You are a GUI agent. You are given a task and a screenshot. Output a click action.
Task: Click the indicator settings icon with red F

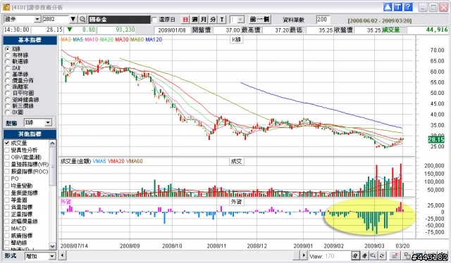tap(395, 255)
